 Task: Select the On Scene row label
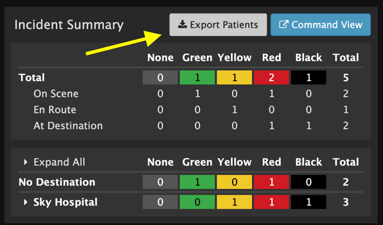[x=56, y=94]
